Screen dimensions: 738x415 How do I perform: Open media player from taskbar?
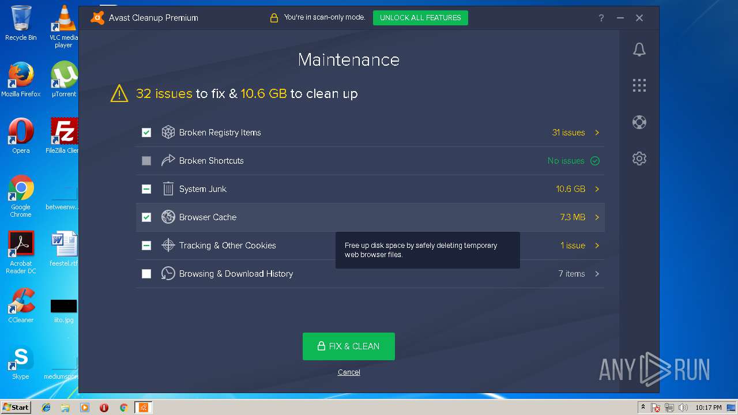pos(85,408)
